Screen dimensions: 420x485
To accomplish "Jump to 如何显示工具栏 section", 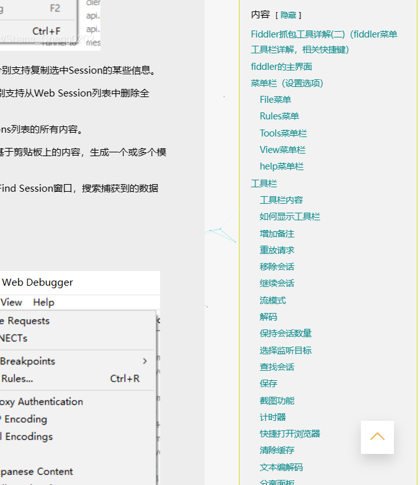I will pos(290,216).
